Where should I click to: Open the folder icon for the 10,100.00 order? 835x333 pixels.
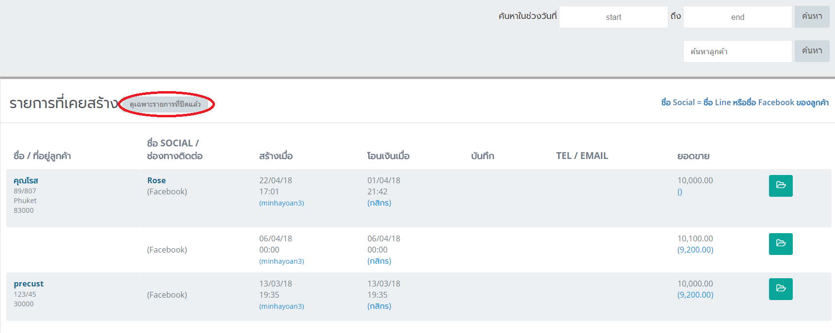coord(780,244)
